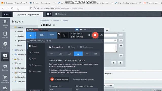Screen dimensions: 162x91
Task: Select HDMI device icon in mode row
Action: pyautogui.click(x=96, y=54)
